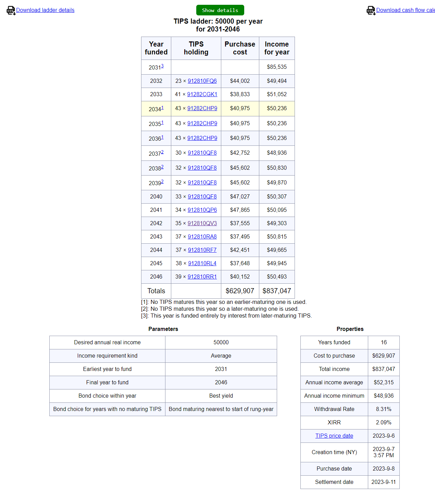Open TIPS link 91282CGK1 for 2033
Image resolution: width=435 pixels, height=501 pixels.
tap(202, 94)
